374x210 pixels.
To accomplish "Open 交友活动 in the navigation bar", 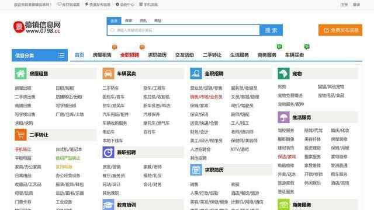I will (185, 55).
